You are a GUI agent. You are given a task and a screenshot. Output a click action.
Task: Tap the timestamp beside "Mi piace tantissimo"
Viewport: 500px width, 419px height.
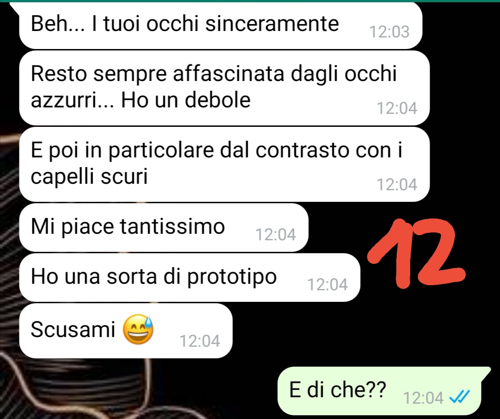point(276,235)
